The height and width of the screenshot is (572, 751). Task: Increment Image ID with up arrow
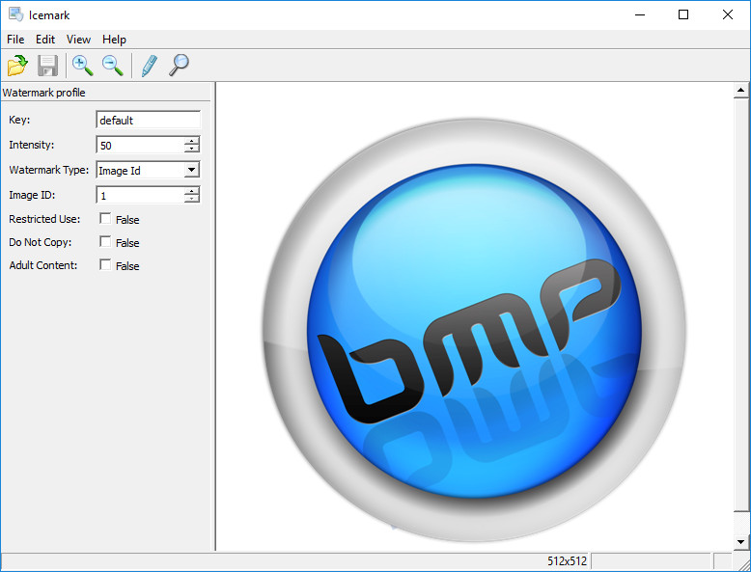point(191,191)
